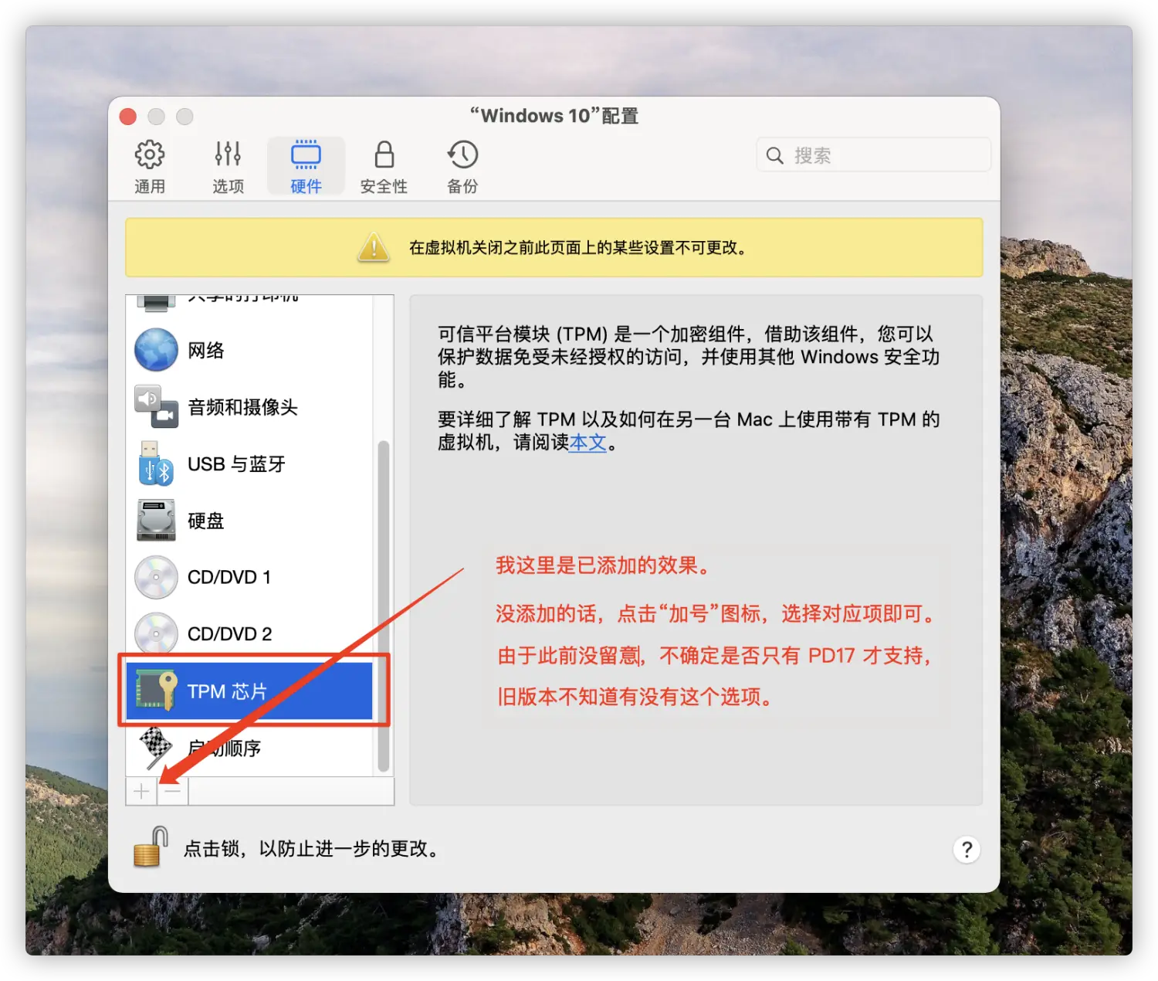Click the CD/DVD 1 disc icon

point(156,577)
